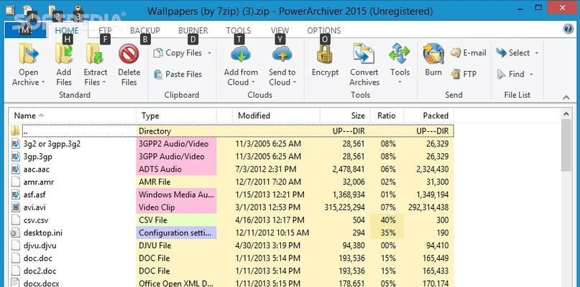Click the red Delete Files icon

(x=129, y=55)
